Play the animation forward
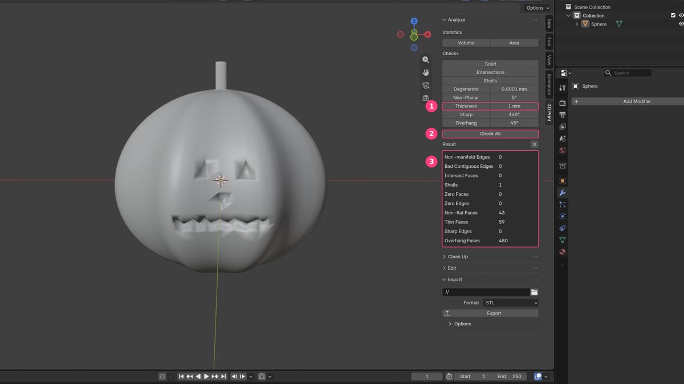The width and height of the screenshot is (684, 384). (x=206, y=376)
